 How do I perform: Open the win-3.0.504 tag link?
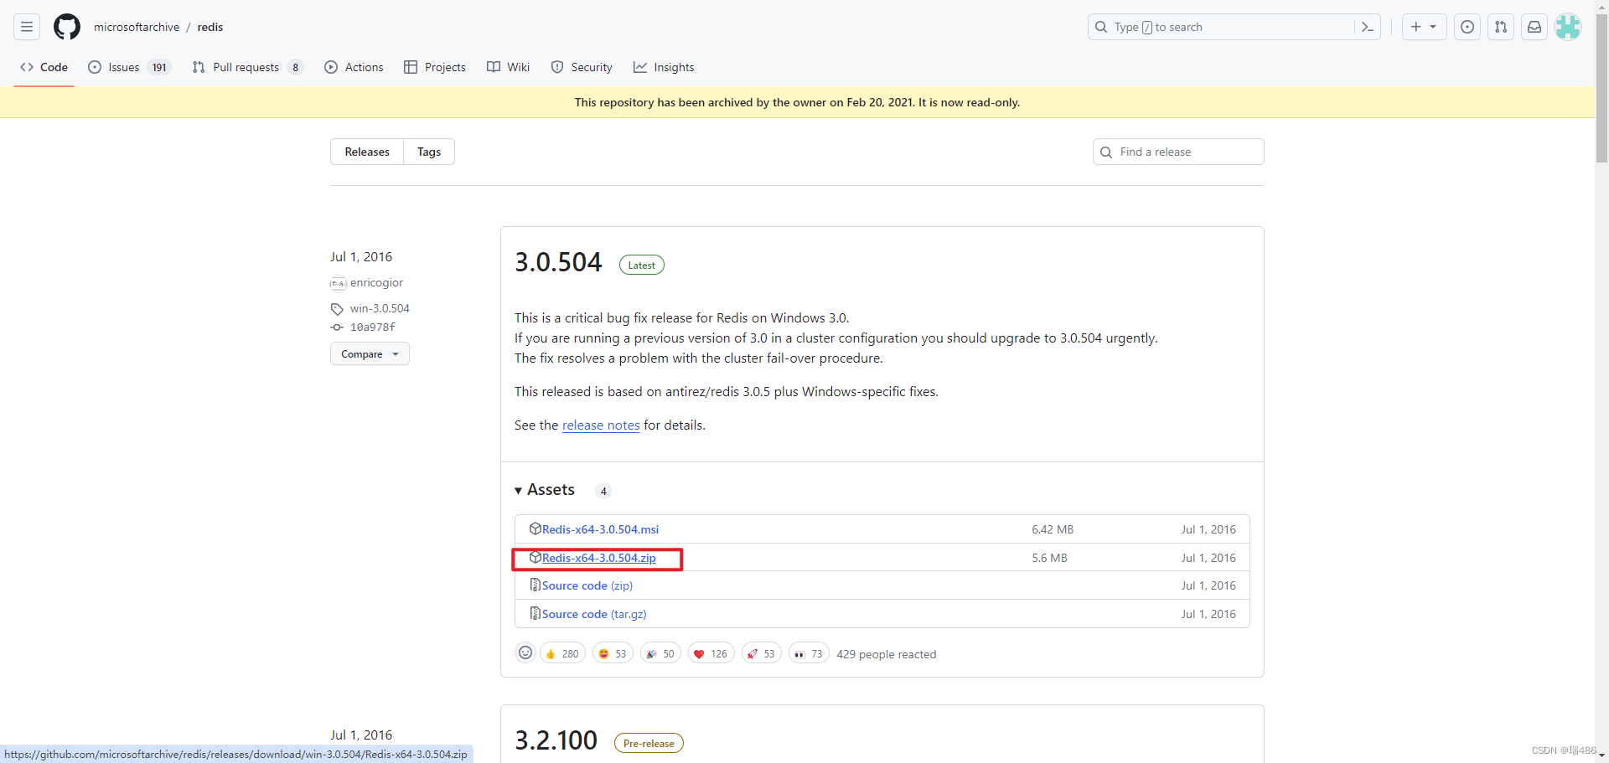[380, 308]
